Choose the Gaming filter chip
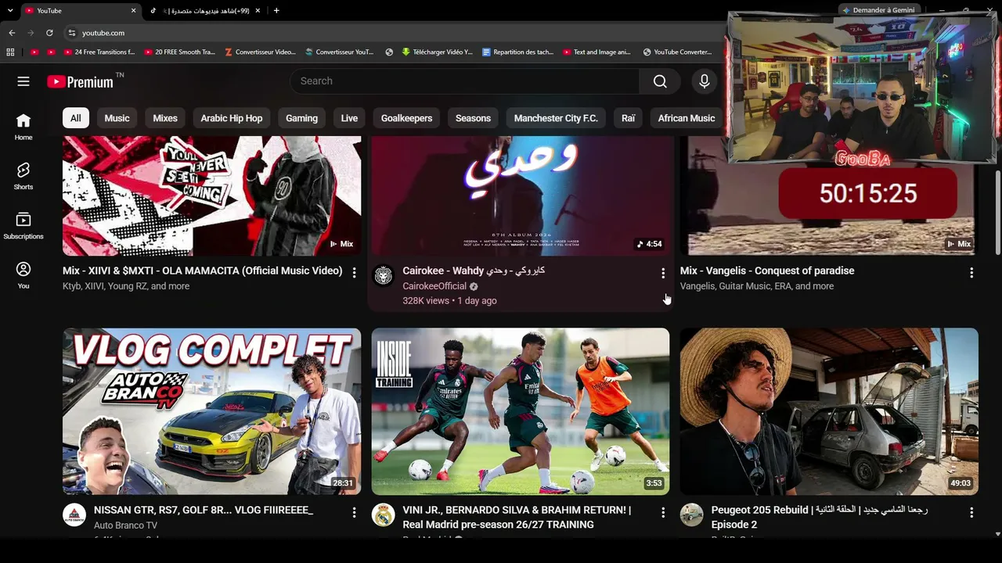The image size is (1002, 563). (301, 118)
